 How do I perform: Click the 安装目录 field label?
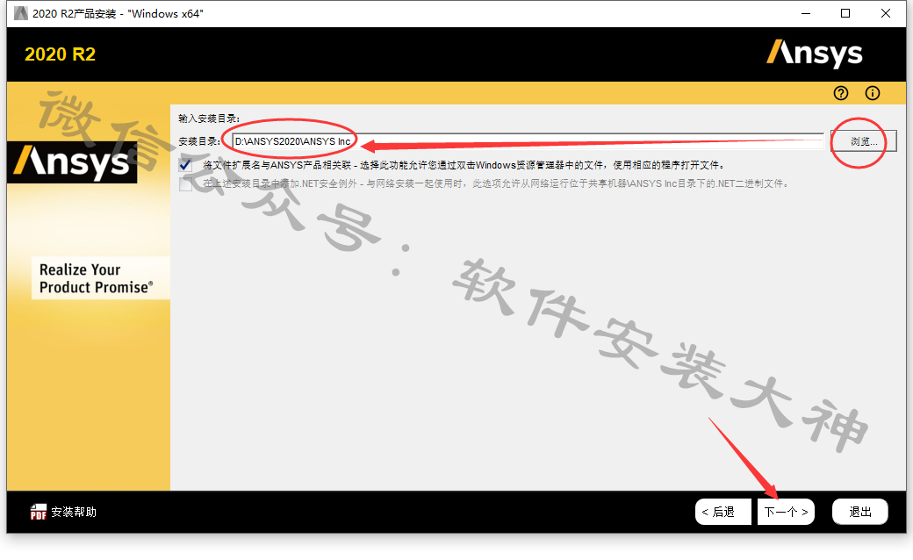pos(199,141)
